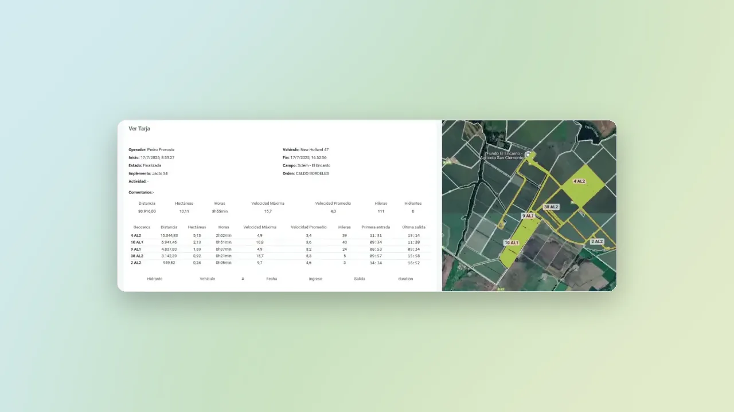The image size is (734, 412).
Task: Click total hours value '3h55min'
Action: coord(220,211)
